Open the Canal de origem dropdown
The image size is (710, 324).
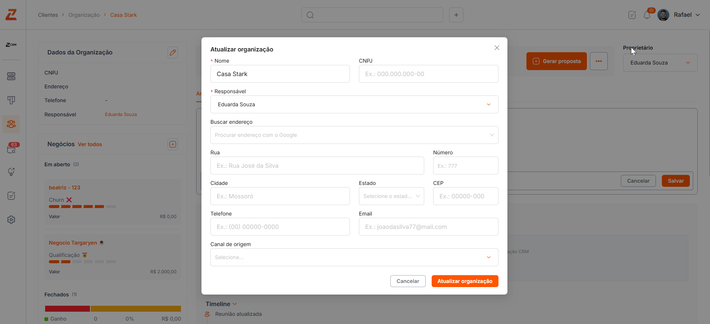pos(354,257)
